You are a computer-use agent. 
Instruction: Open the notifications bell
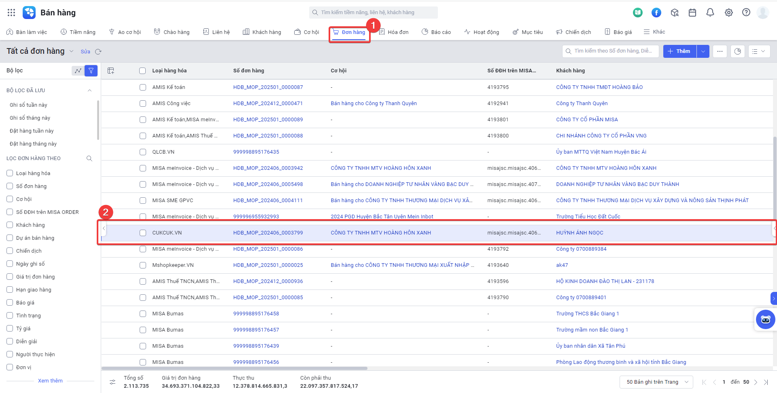click(x=710, y=13)
